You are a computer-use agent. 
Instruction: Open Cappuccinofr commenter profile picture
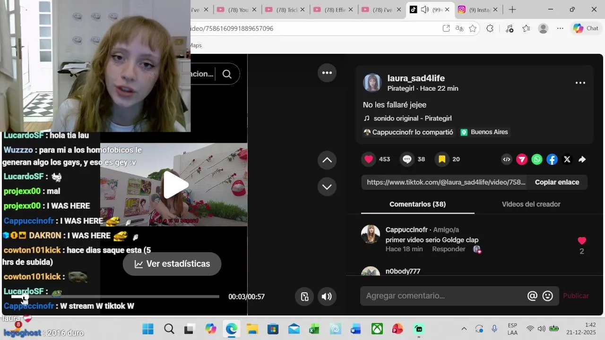[371, 234]
